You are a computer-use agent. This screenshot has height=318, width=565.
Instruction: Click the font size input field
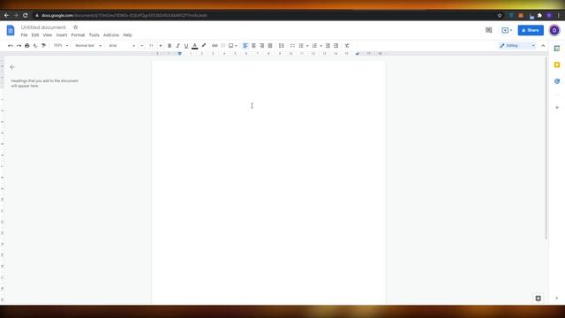(151, 46)
